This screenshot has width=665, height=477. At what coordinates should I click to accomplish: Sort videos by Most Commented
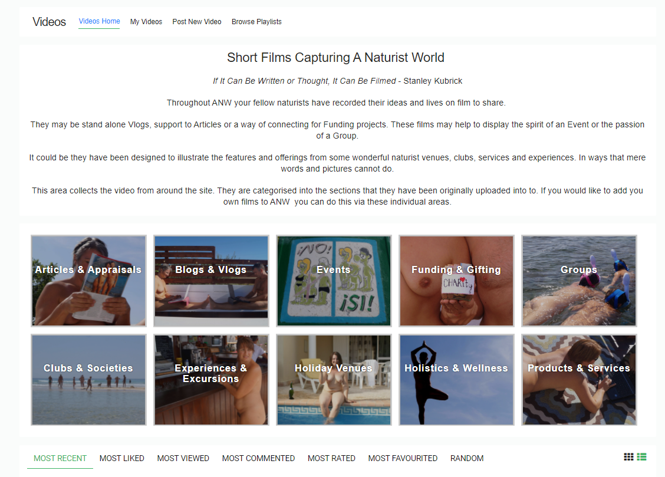(x=258, y=458)
